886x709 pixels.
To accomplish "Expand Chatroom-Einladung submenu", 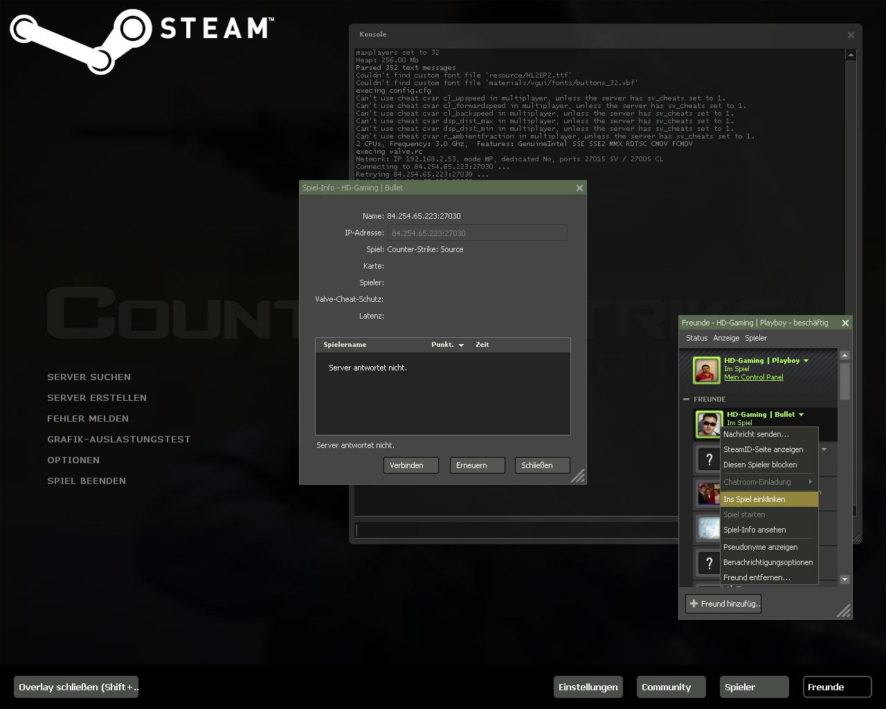I will [810, 482].
